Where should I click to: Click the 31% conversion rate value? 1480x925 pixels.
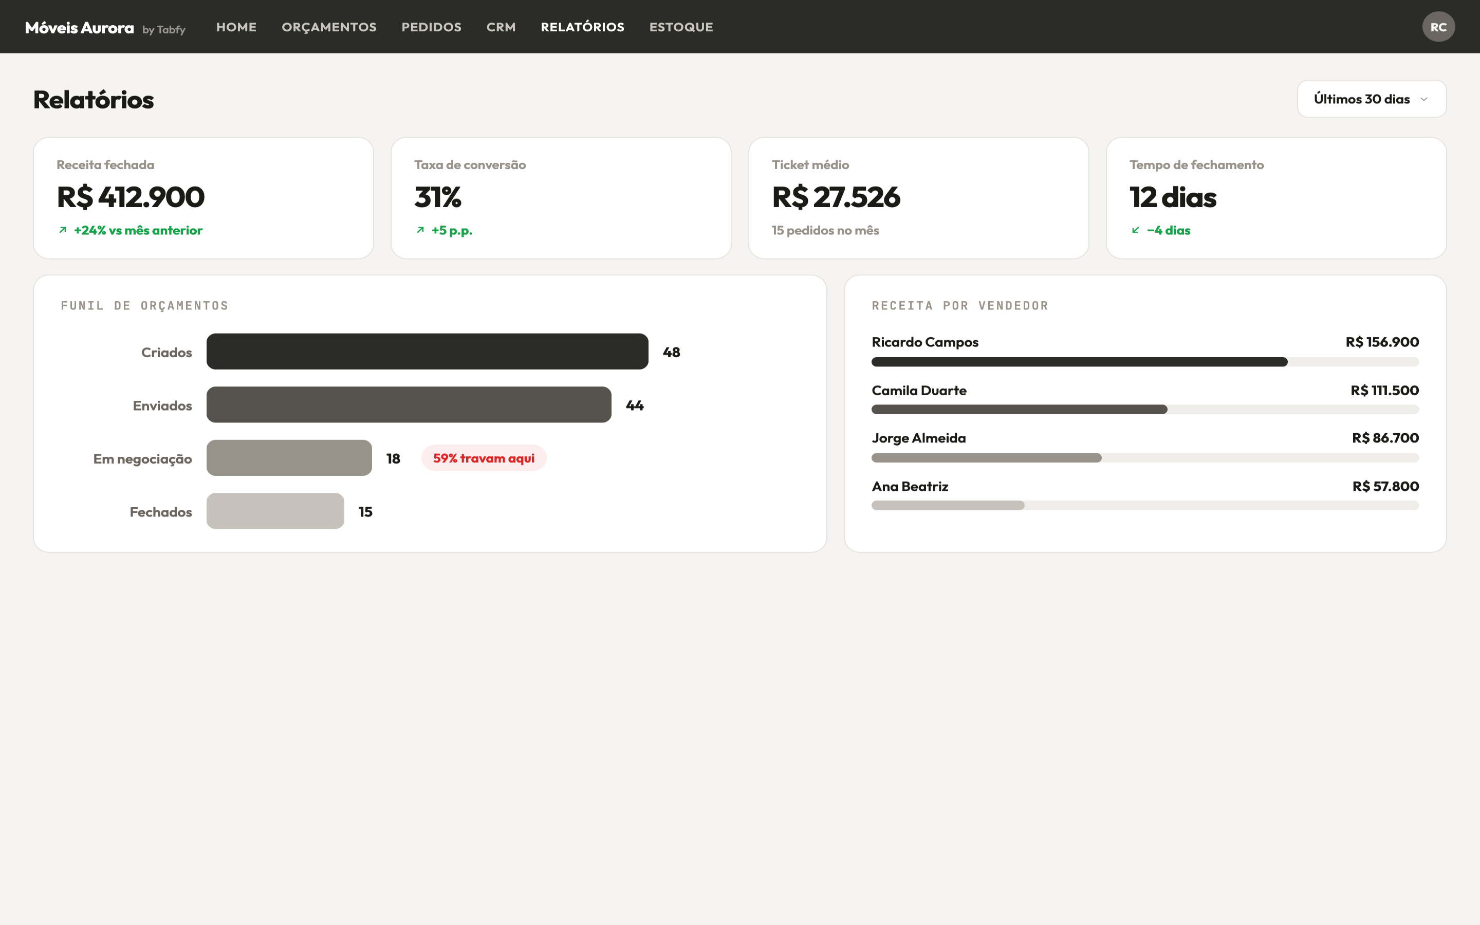438,197
